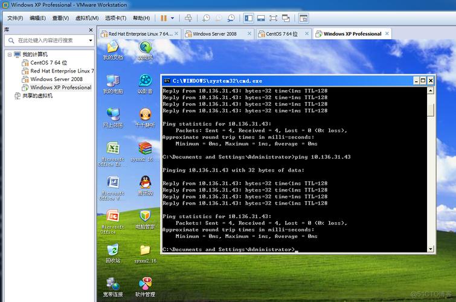Image resolution: width=456 pixels, height=302 pixels.
Task: Open the library search dropdown arrow
Action: 91,40
